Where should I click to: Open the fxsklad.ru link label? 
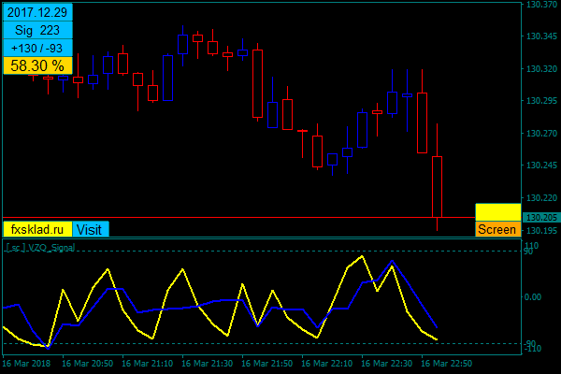coord(37,229)
